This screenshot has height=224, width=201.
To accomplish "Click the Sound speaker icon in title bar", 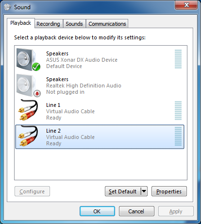I will pos(7,7).
